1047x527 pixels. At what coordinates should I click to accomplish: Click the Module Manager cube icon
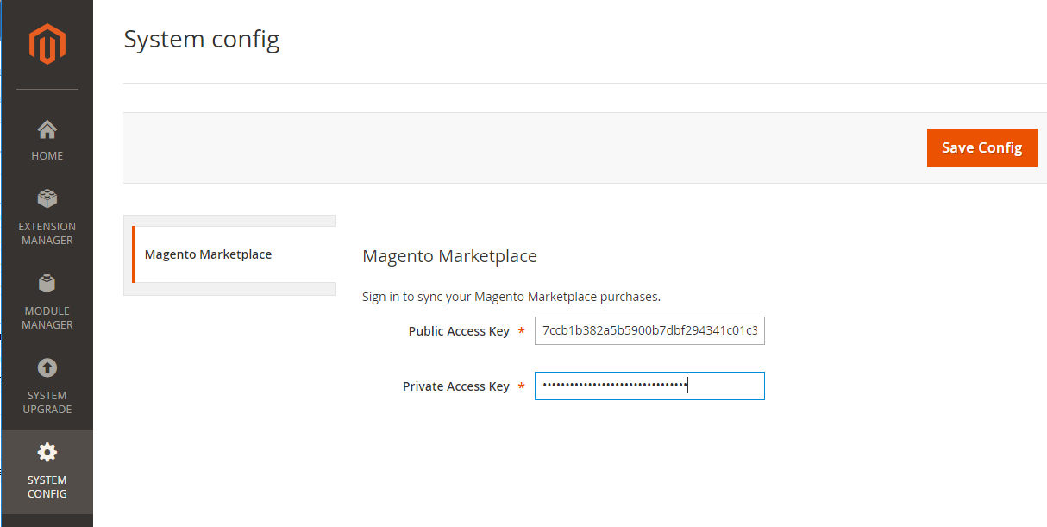click(47, 284)
